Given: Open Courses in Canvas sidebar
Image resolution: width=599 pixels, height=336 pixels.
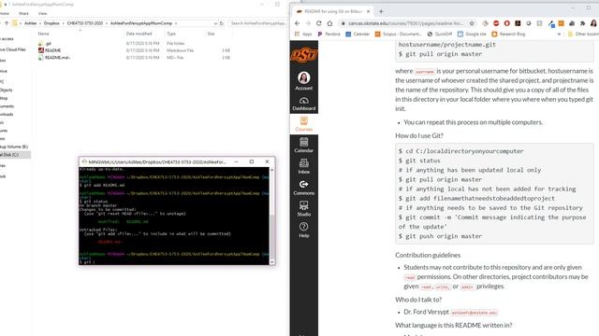Looking at the screenshot, I should pos(303,124).
